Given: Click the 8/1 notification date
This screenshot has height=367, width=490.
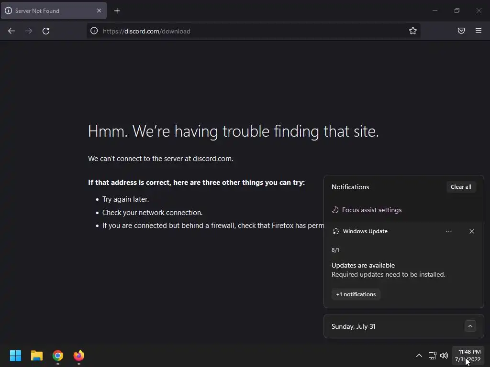Looking at the screenshot, I should point(335,250).
